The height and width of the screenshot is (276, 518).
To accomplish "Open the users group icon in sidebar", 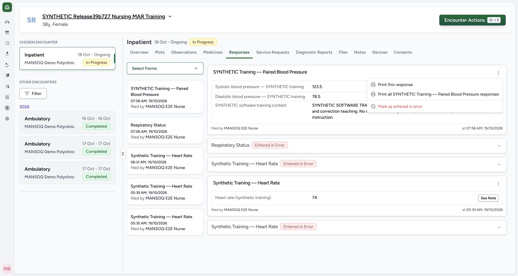I will tap(7, 86).
